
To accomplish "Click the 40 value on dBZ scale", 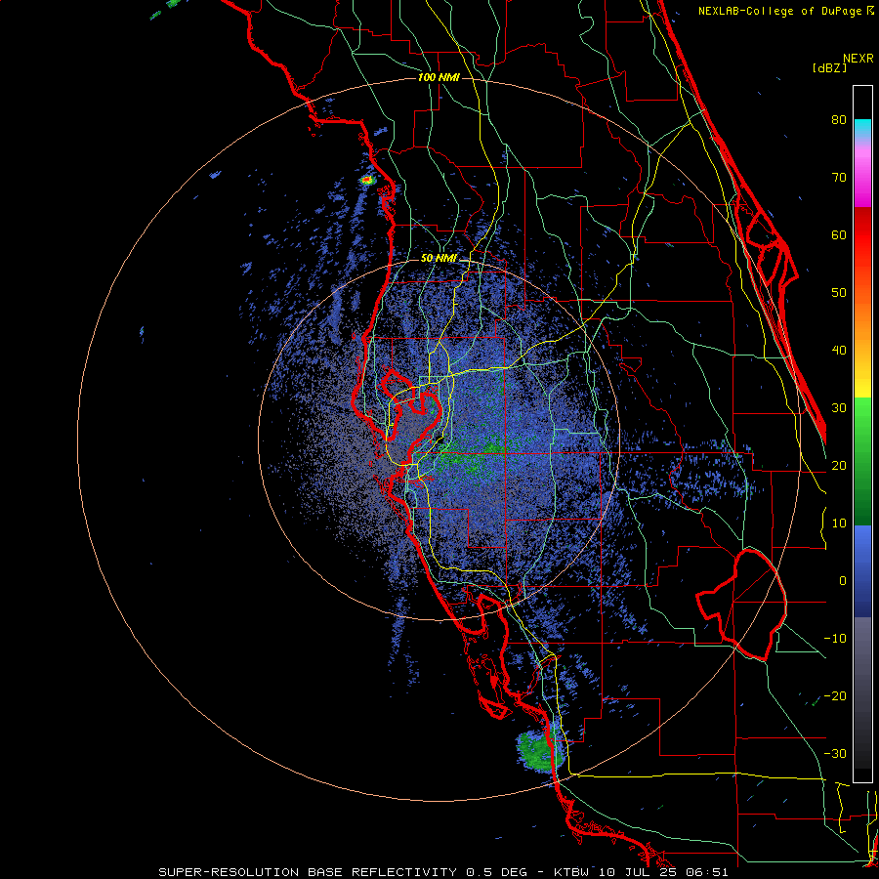I will [x=839, y=351].
